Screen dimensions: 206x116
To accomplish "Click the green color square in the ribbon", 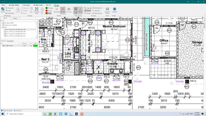I will click(46, 8).
